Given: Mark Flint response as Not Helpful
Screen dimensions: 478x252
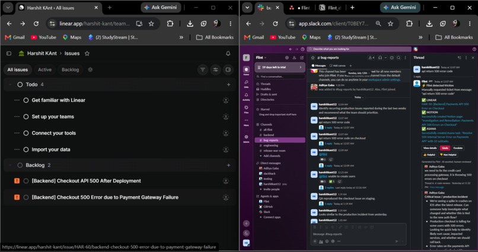Looking at the screenshot, I should [448, 155].
